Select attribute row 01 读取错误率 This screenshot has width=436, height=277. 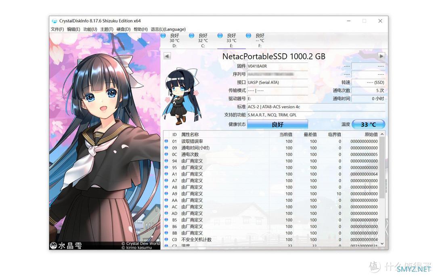(x=271, y=141)
